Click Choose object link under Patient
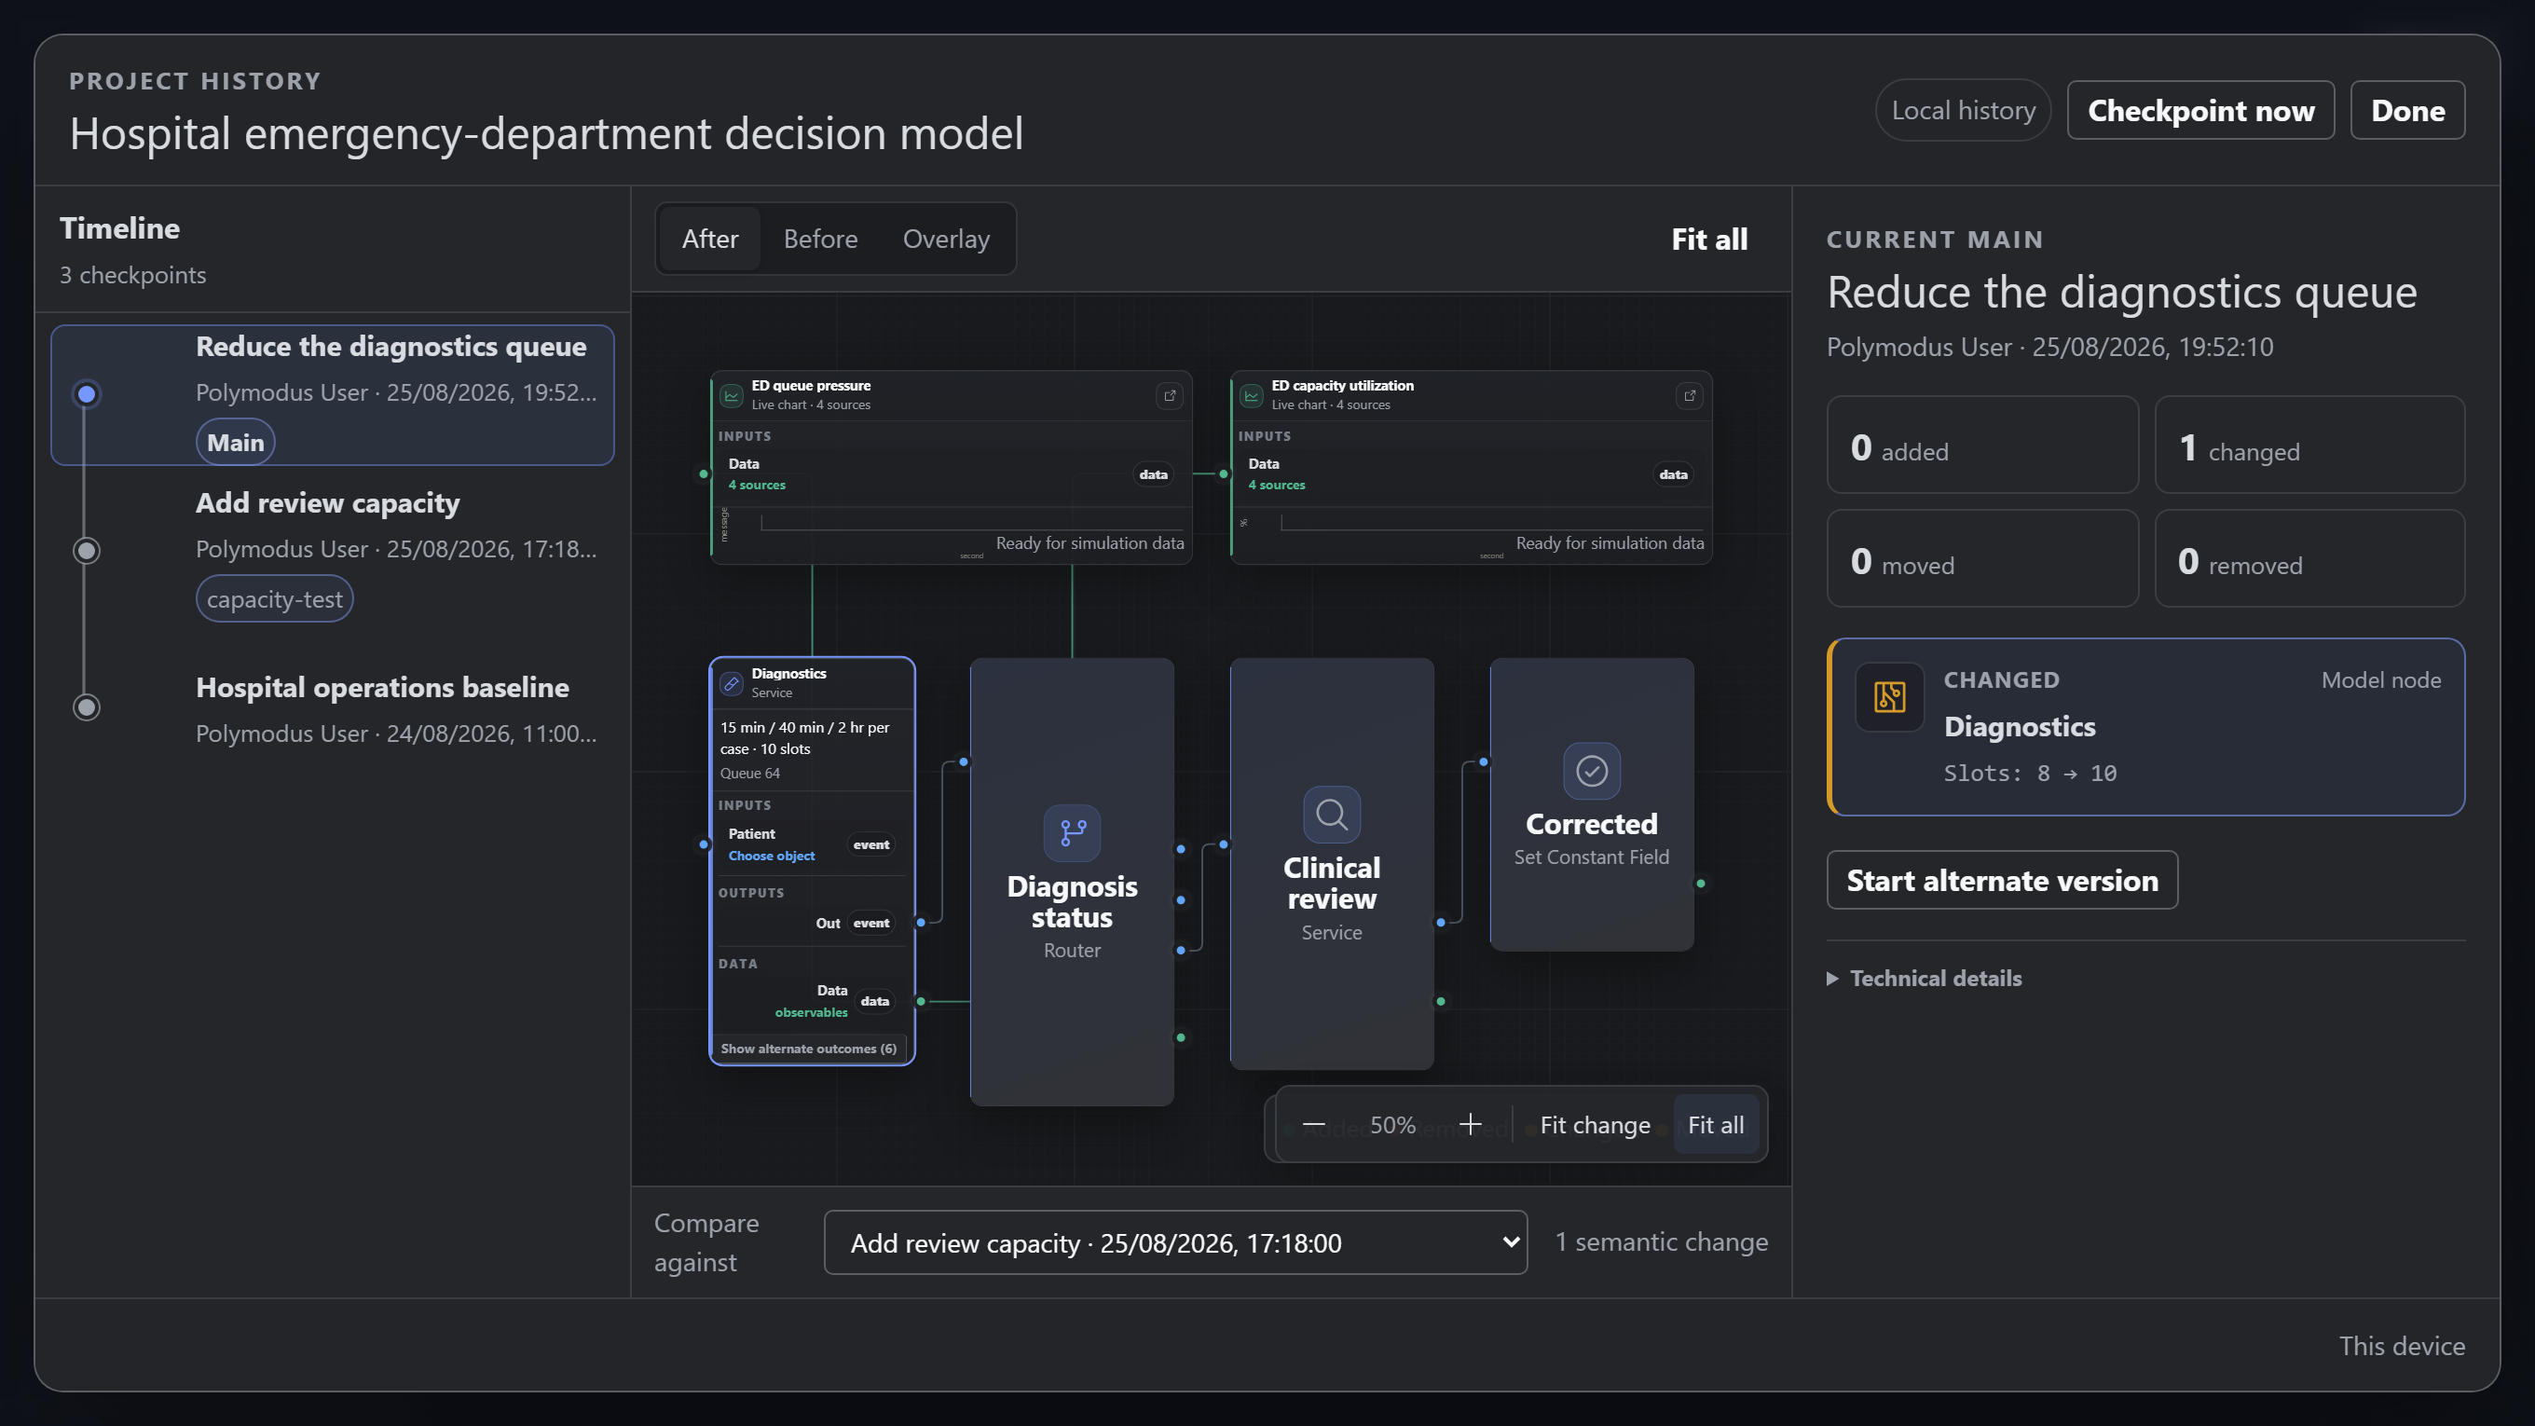 771,857
